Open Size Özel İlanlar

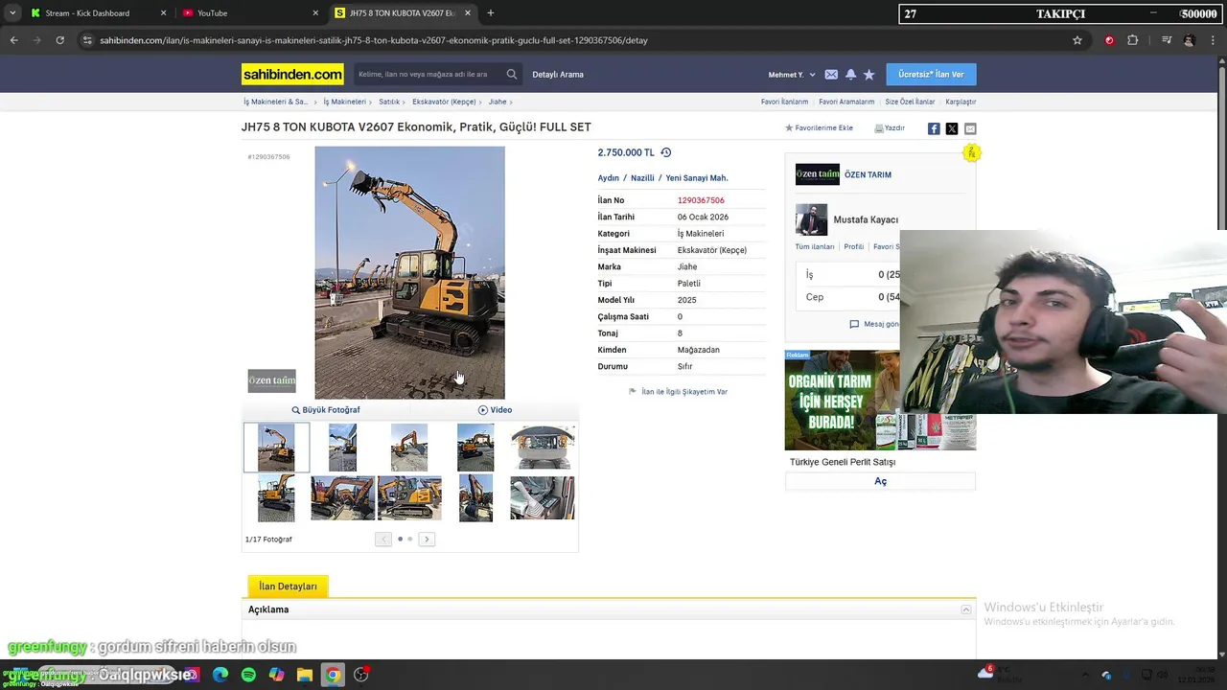pos(910,102)
